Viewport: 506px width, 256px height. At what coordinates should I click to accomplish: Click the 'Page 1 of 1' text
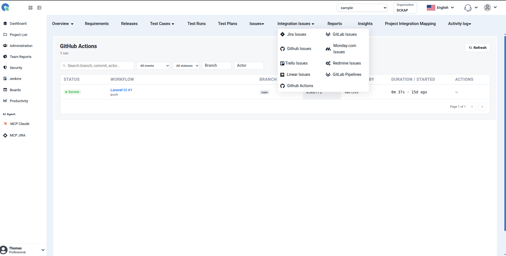[x=458, y=107]
